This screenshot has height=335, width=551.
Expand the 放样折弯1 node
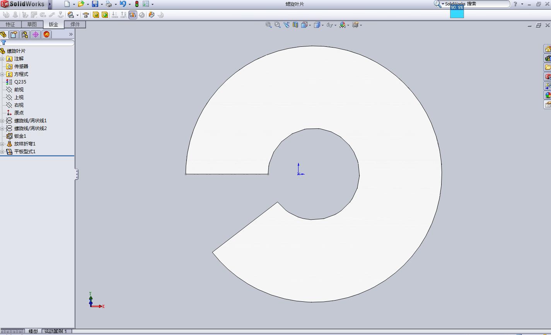(x=2, y=144)
